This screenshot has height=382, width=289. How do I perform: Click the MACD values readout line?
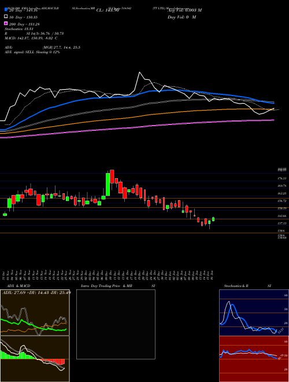31,38
